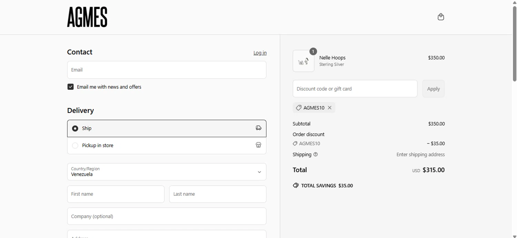Image resolution: width=517 pixels, height=238 pixels.
Task: Click the Enter shipping address text
Action: pyautogui.click(x=420, y=154)
